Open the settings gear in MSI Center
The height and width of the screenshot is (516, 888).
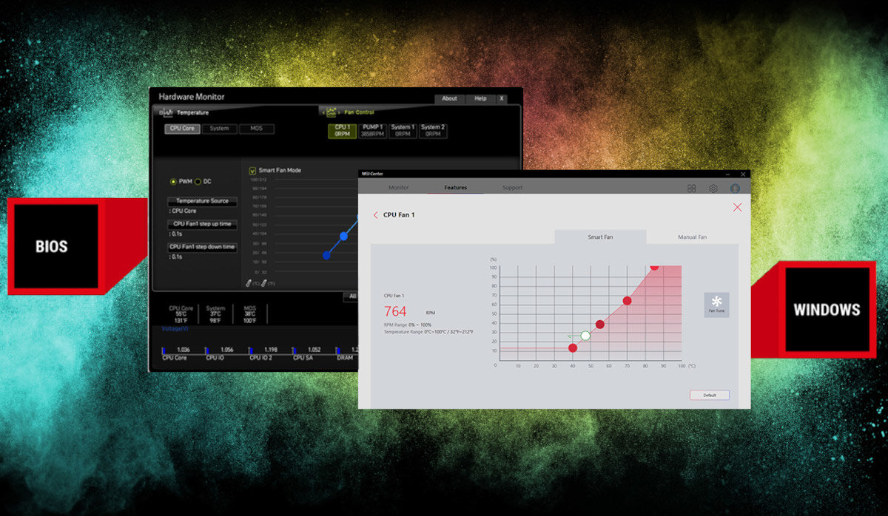pos(713,189)
